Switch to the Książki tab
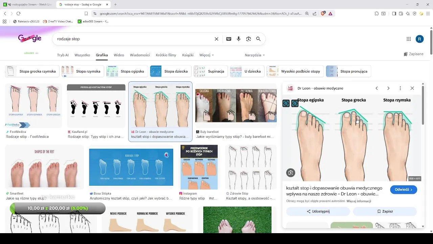 coord(188,55)
